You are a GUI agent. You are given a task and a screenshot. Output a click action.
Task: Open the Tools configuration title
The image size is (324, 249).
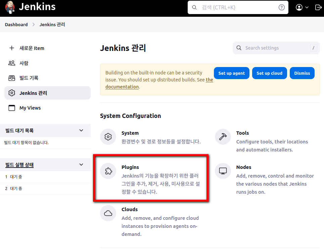pyautogui.click(x=242, y=133)
